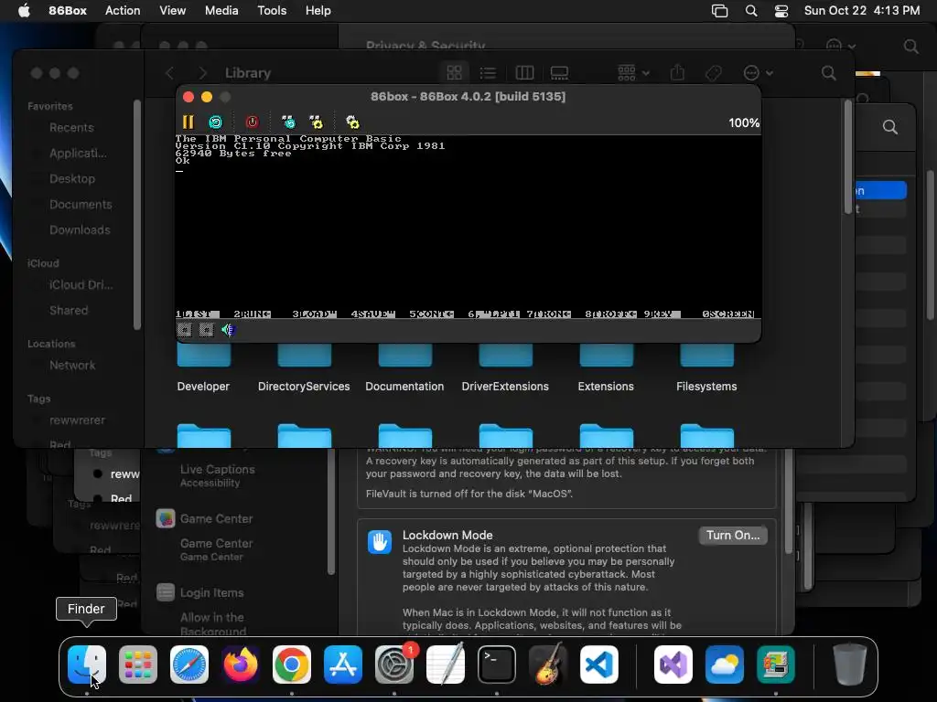The height and width of the screenshot is (702, 937).
Task: Switch Finder to icon view
Action: [454, 73]
